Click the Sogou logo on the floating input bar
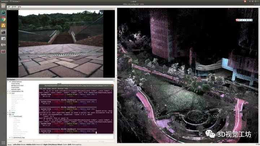The image size is (260, 146). click(x=237, y=20)
